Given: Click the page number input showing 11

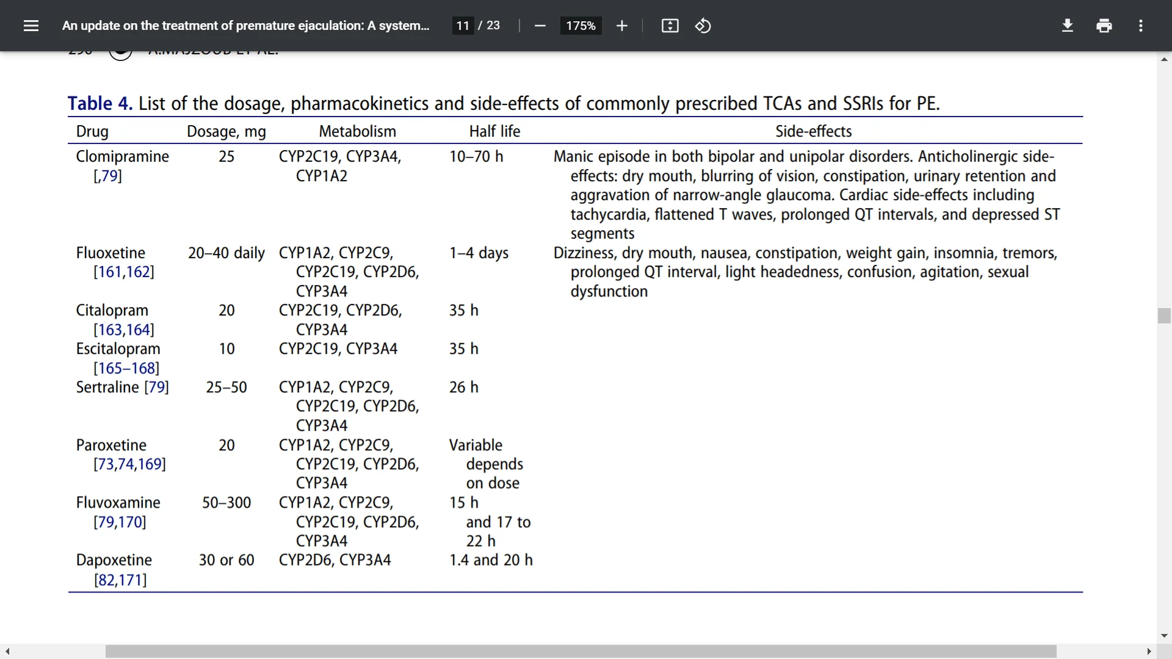Looking at the screenshot, I should click(x=463, y=26).
